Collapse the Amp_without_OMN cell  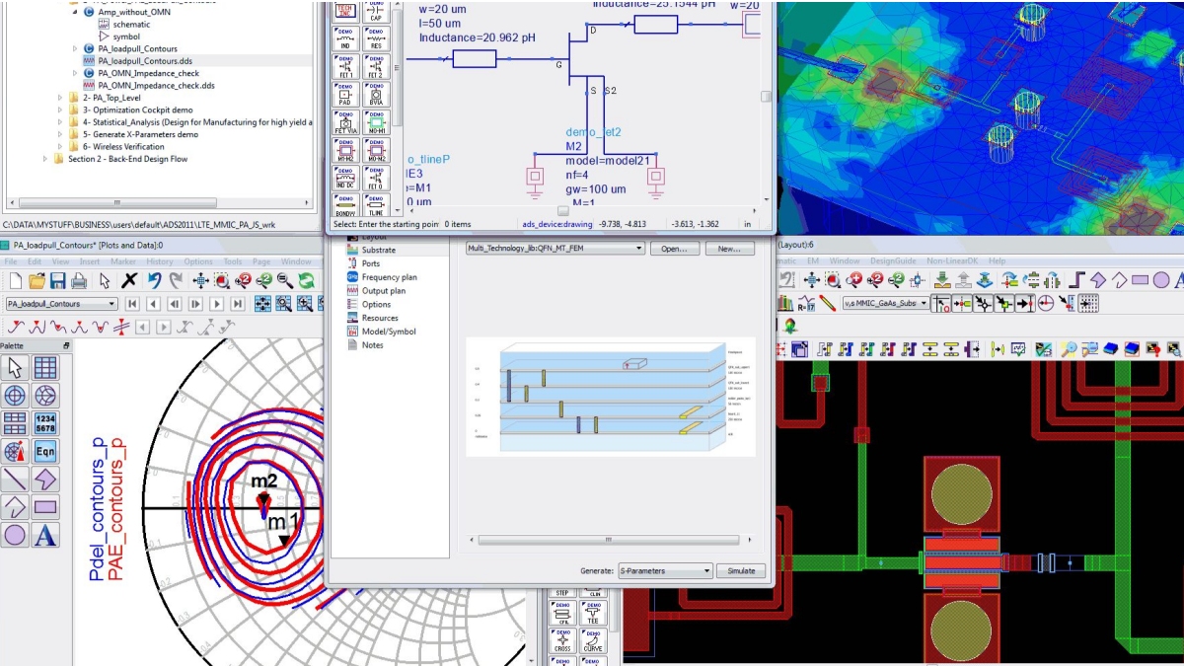(76, 12)
